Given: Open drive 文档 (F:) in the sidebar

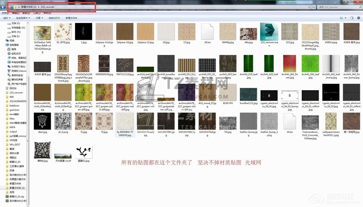Looking at the screenshot, I should pyautogui.click(x=14, y=23).
